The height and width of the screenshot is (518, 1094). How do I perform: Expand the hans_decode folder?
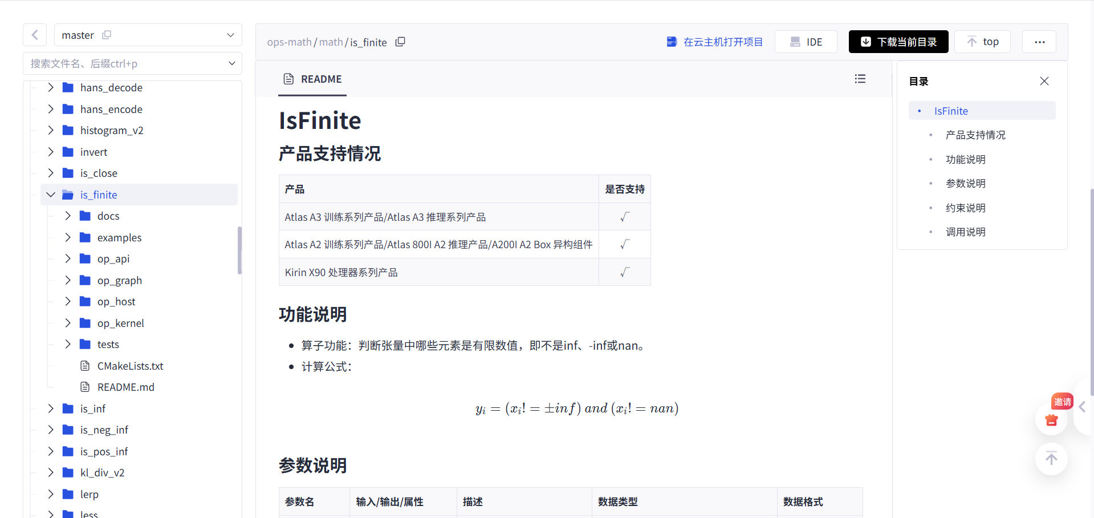coord(51,87)
